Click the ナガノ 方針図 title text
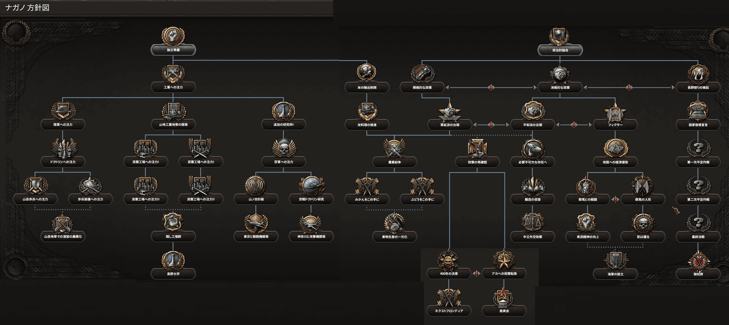Viewport: 729px width, 325px height. [x=27, y=7]
